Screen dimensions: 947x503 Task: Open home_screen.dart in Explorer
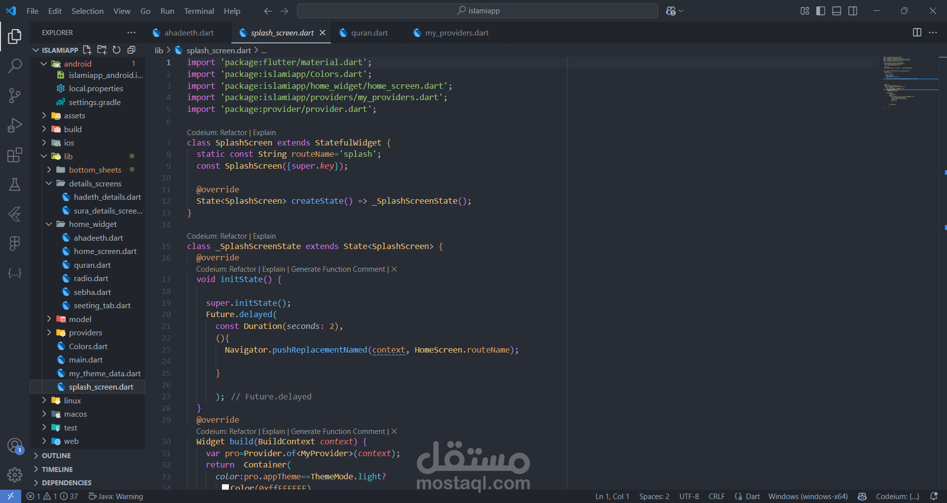[x=105, y=251]
